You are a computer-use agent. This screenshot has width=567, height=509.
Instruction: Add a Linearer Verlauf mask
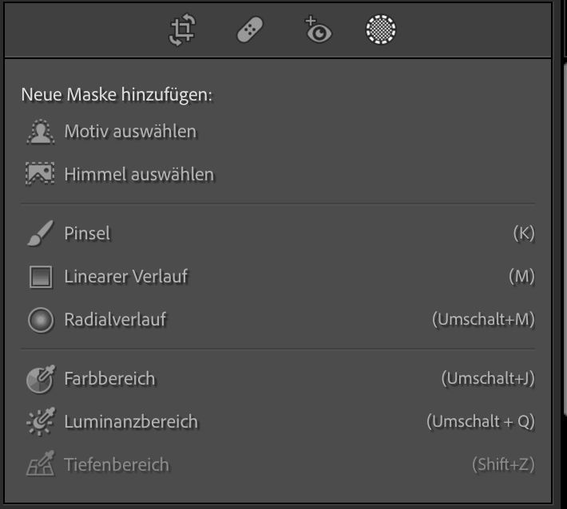(278, 277)
